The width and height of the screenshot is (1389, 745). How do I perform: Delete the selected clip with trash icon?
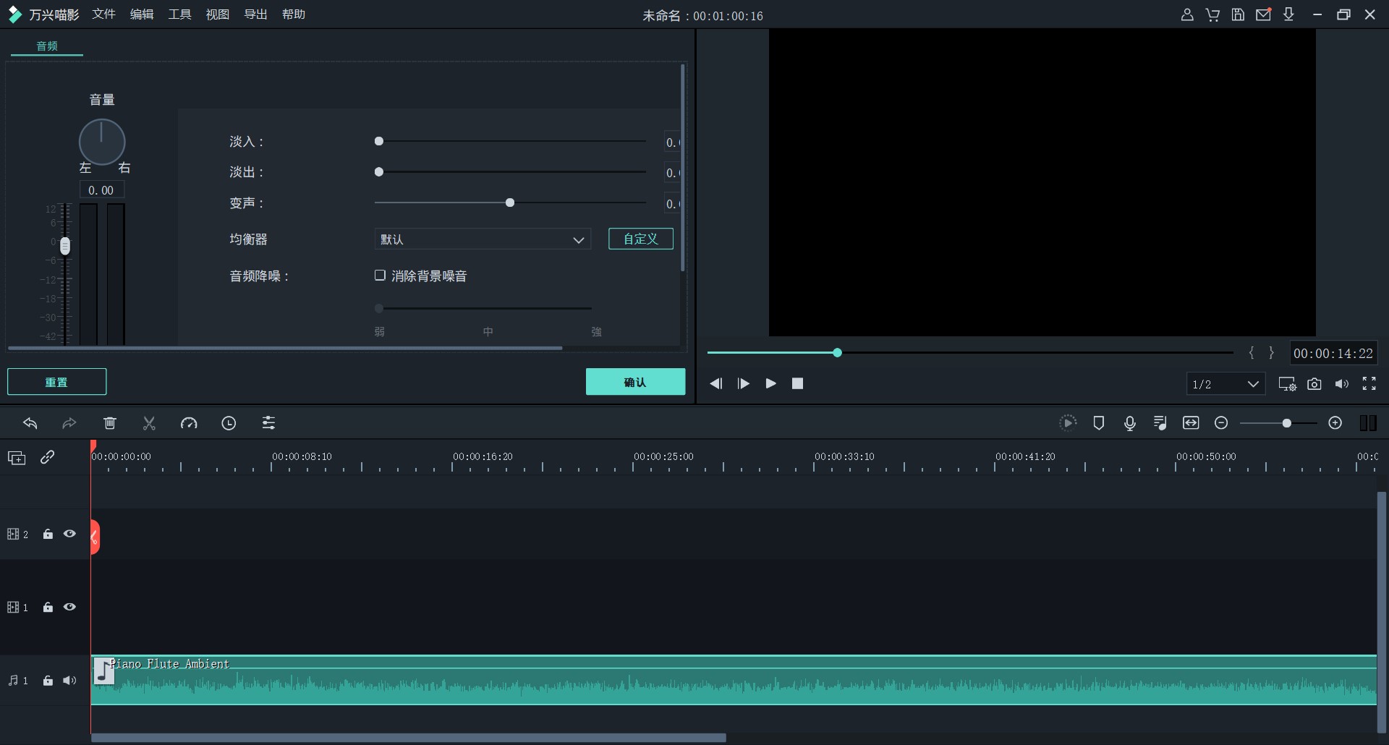[x=110, y=423]
